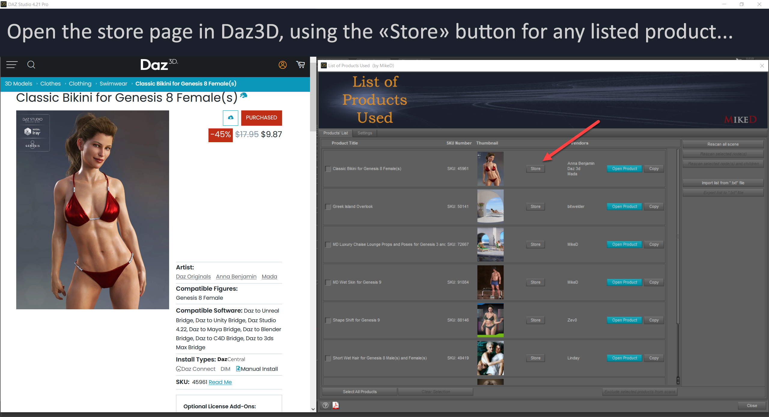769x417 pixels.
Task: Click Store for Short Wet Hair
Action: pos(535,358)
